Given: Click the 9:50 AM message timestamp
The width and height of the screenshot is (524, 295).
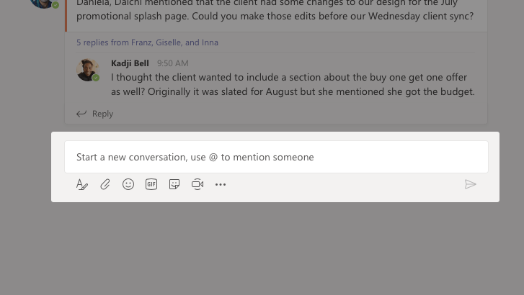Looking at the screenshot, I should tap(173, 63).
